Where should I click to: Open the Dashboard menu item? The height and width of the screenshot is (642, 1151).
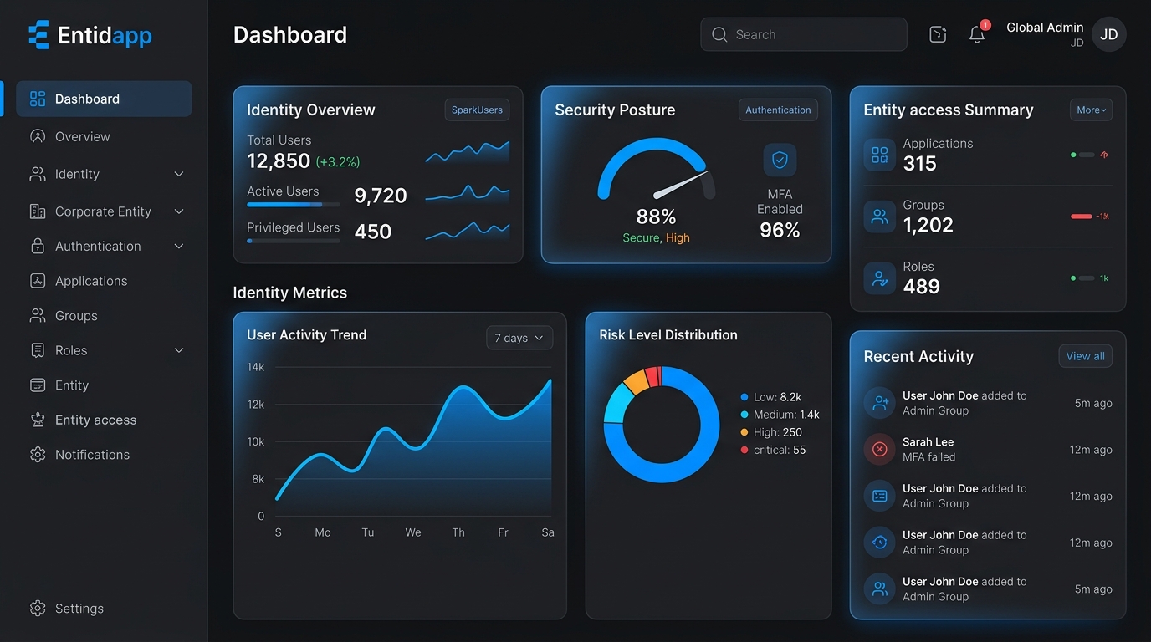click(104, 99)
